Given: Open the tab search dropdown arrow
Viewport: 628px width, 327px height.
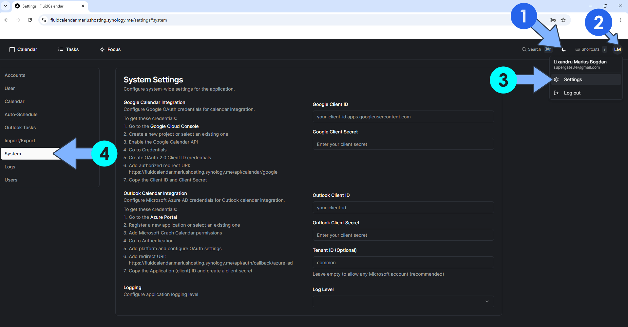Looking at the screenshot, I should pyautogui.click(x=6, y=6).
